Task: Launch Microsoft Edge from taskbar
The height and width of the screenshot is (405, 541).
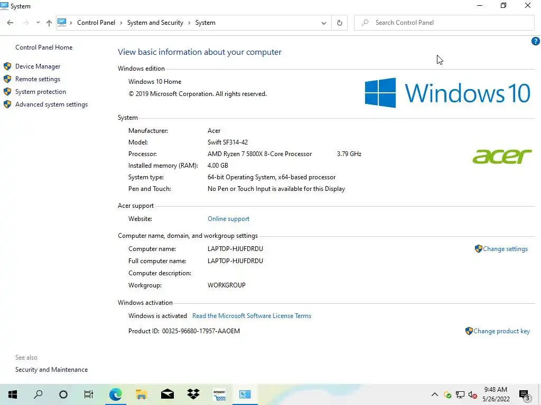Action: 115,394
